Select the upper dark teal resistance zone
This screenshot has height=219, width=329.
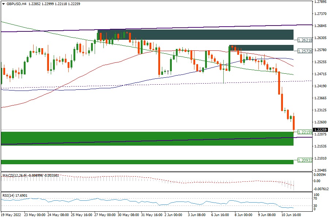[x=195, y=35]
